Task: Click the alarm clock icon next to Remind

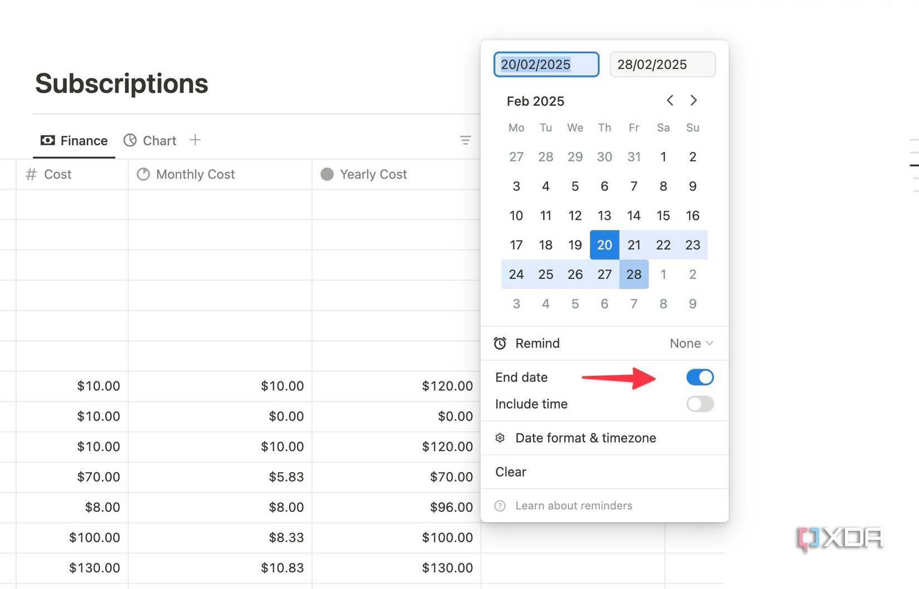Action: coord(500,343)
